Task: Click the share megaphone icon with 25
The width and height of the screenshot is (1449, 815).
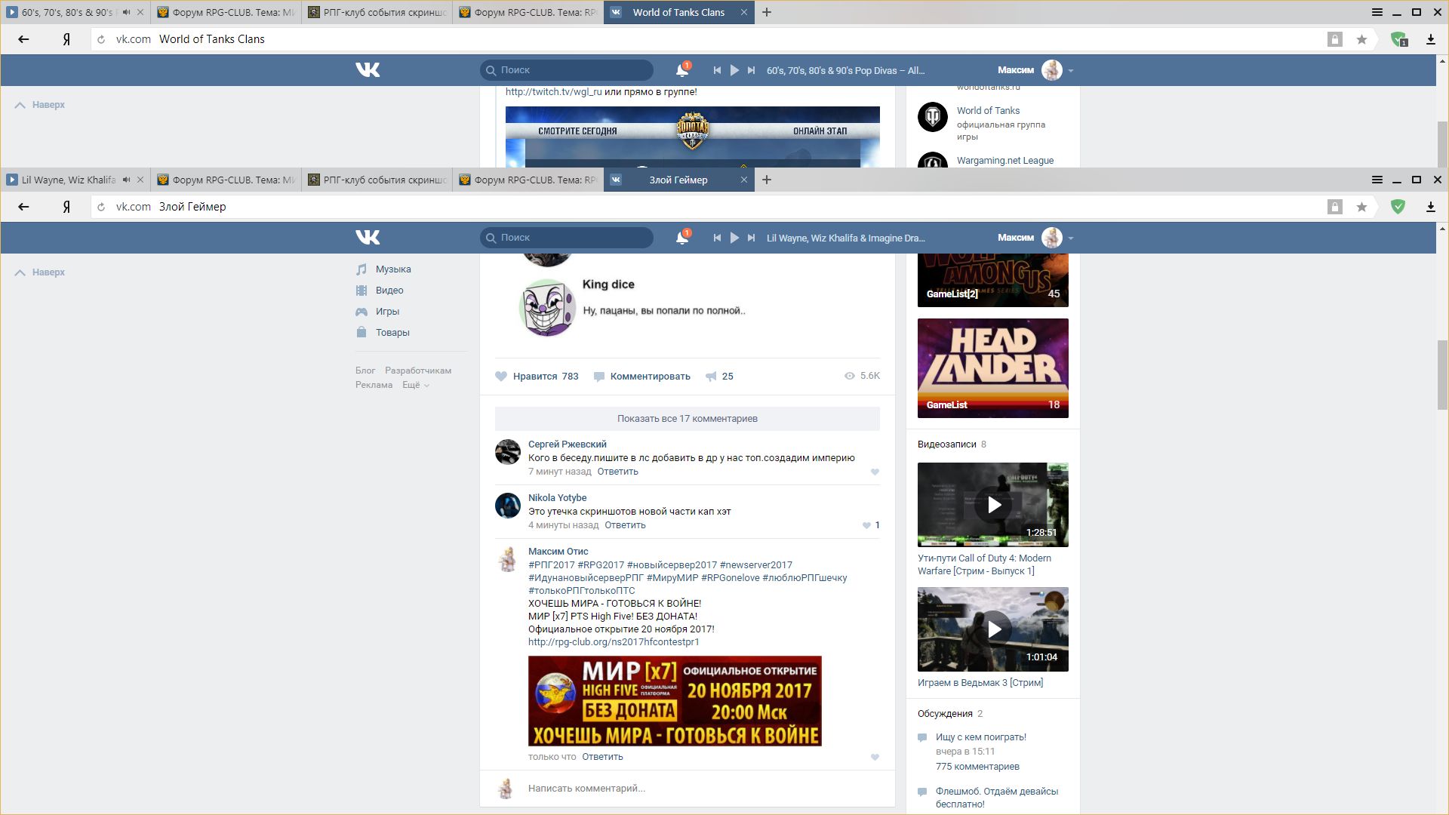Action: (711, 377)
